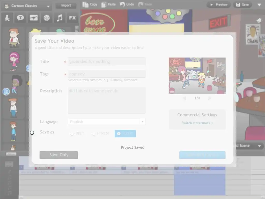
Task: Open the Characters tab icon
Action: (7, 18)
